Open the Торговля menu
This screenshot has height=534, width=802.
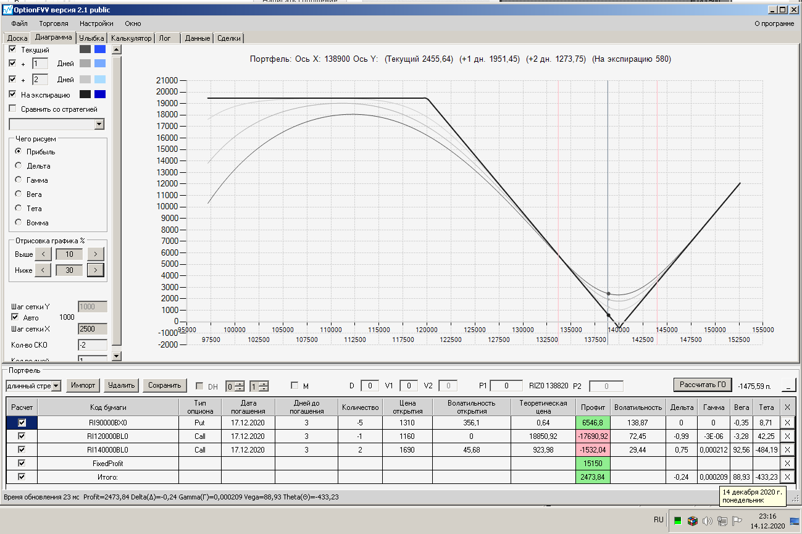[54, 23]
